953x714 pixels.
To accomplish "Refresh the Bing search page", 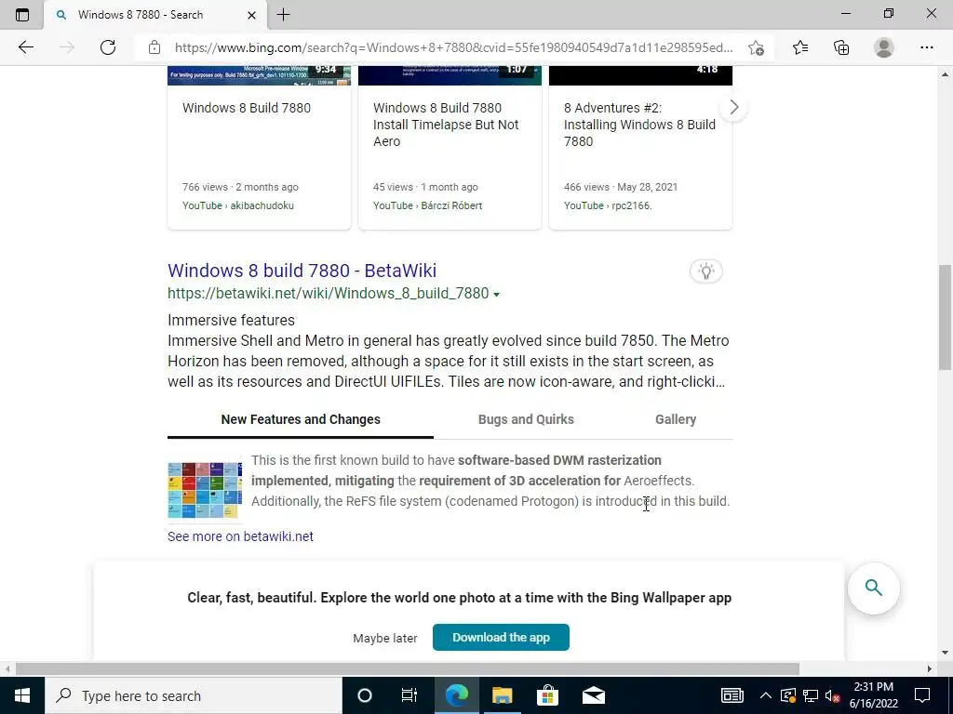I will tap(108, 47).
